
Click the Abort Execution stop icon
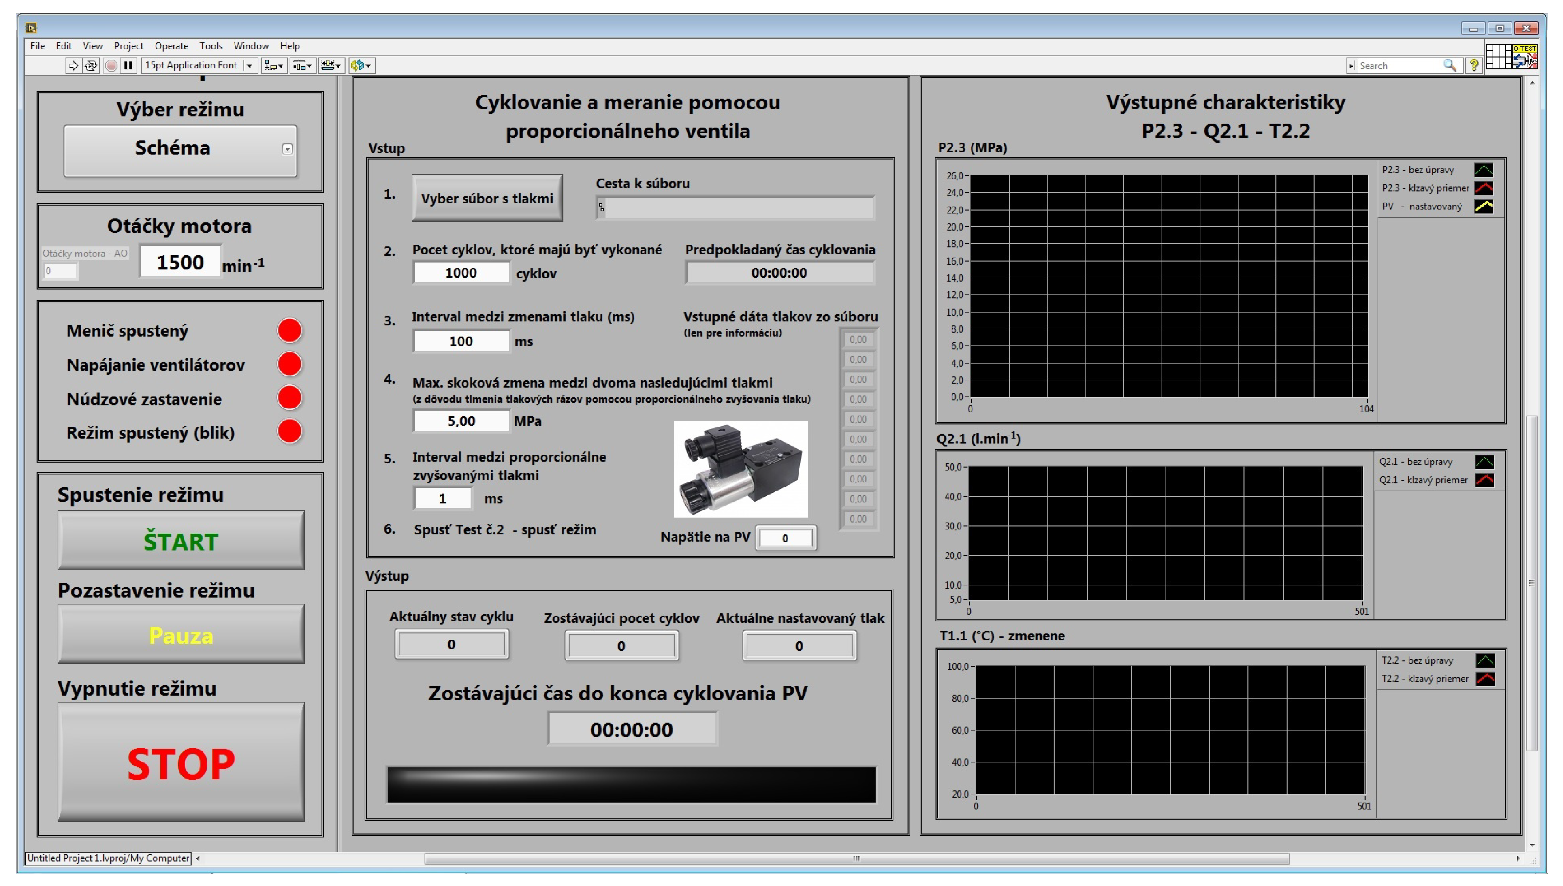(x=111, y=65)
